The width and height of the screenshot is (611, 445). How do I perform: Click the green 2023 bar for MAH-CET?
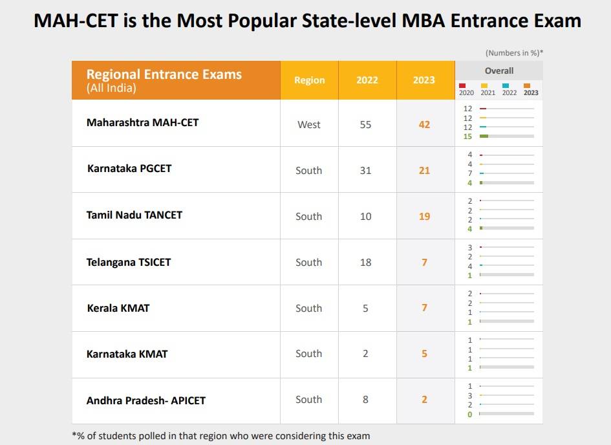coord(484,136)
